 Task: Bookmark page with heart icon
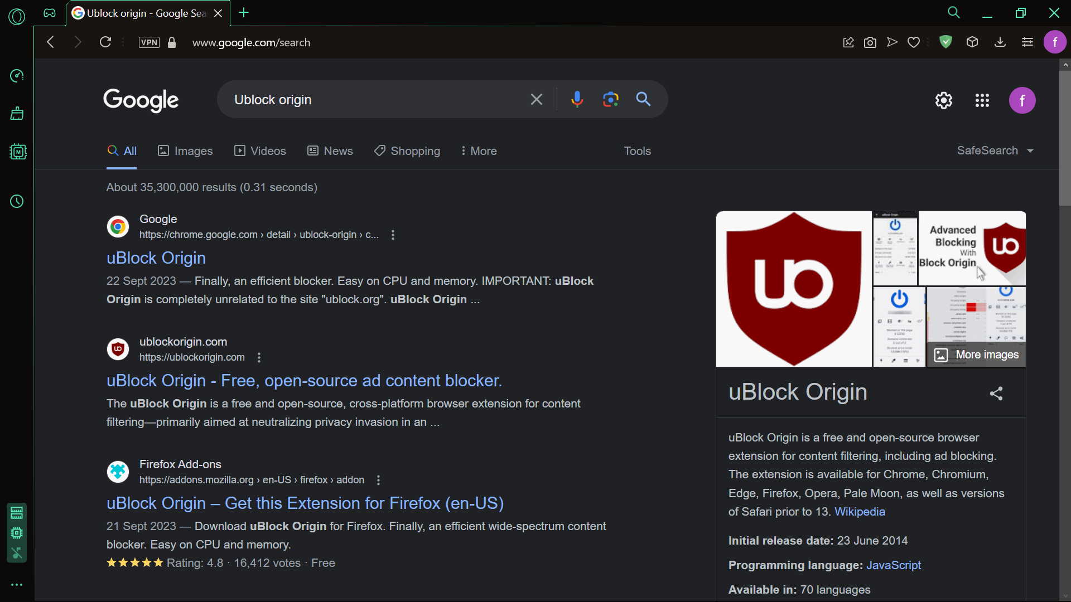click(x=914, y=42)
